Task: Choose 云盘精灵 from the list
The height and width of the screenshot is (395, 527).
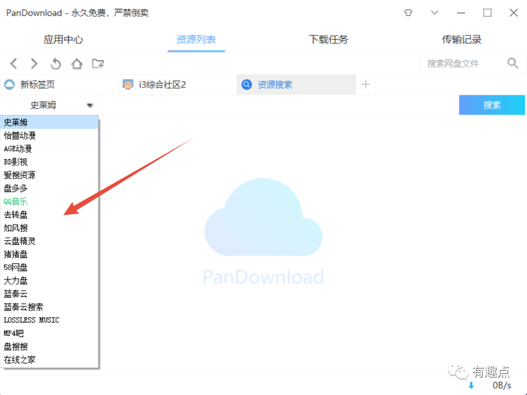Action: point(49,241)
